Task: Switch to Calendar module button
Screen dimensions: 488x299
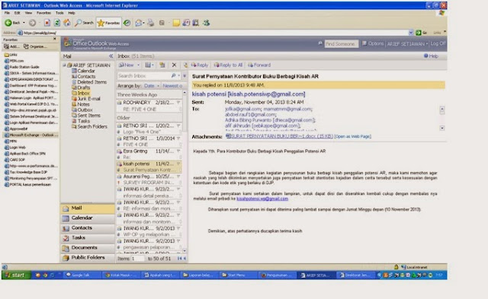Action: (88, 218)
